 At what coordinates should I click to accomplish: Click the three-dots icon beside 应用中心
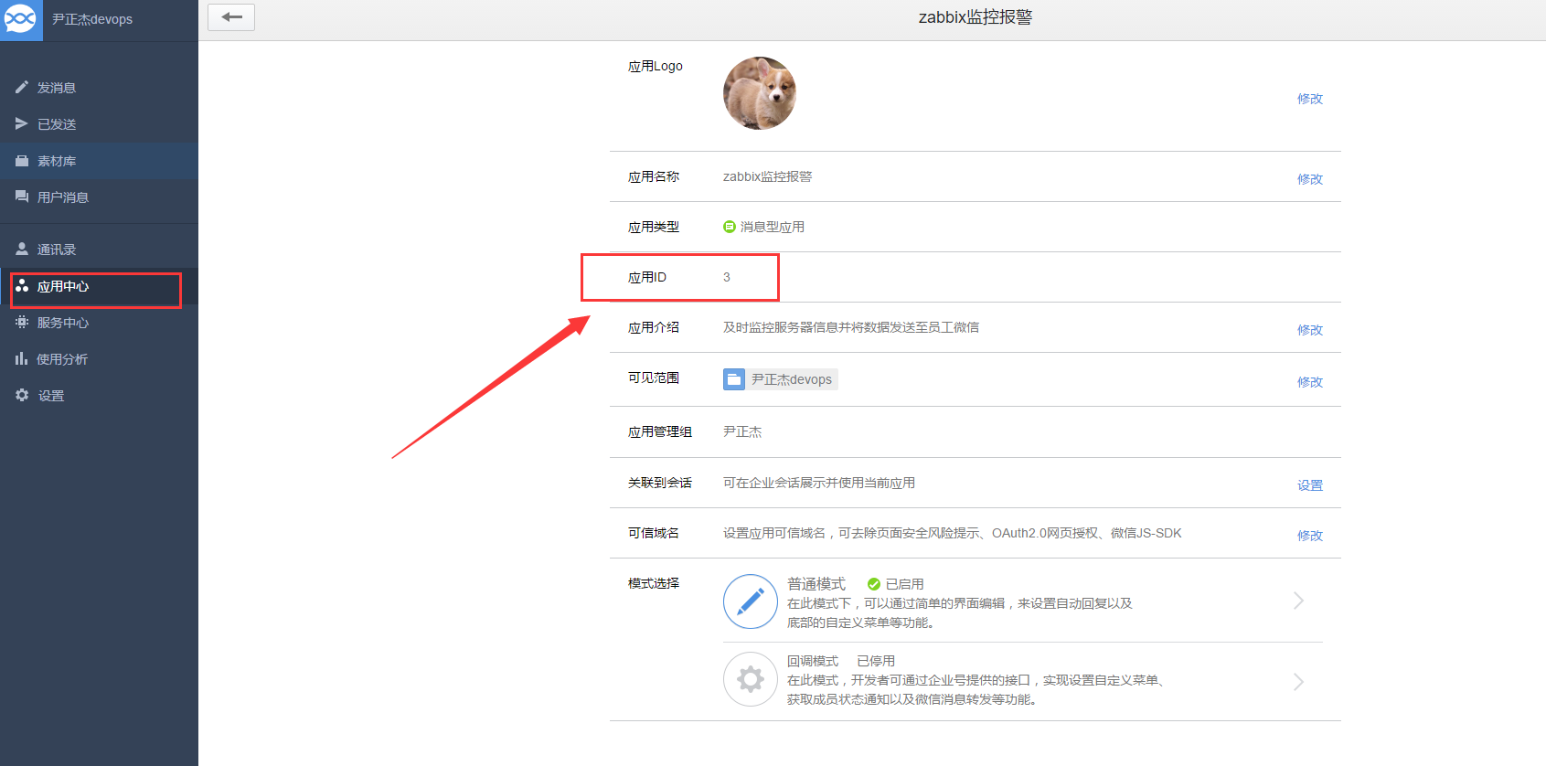pyautogui.click(x=22, y=285)
